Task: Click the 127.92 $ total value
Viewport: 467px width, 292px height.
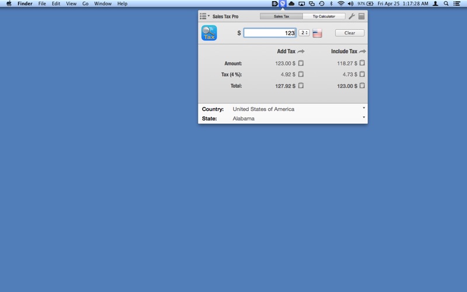Action: pyautogui.click(x=285, y=86)
